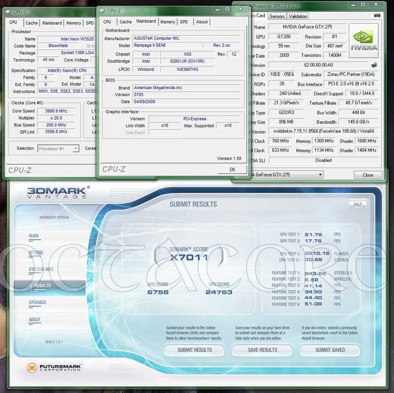The height and width of the screenshot is (393, 394).
Task: Click GPU name field 'NVIDIA GeForce GTX 275'
Action: (x=307, y=27)
